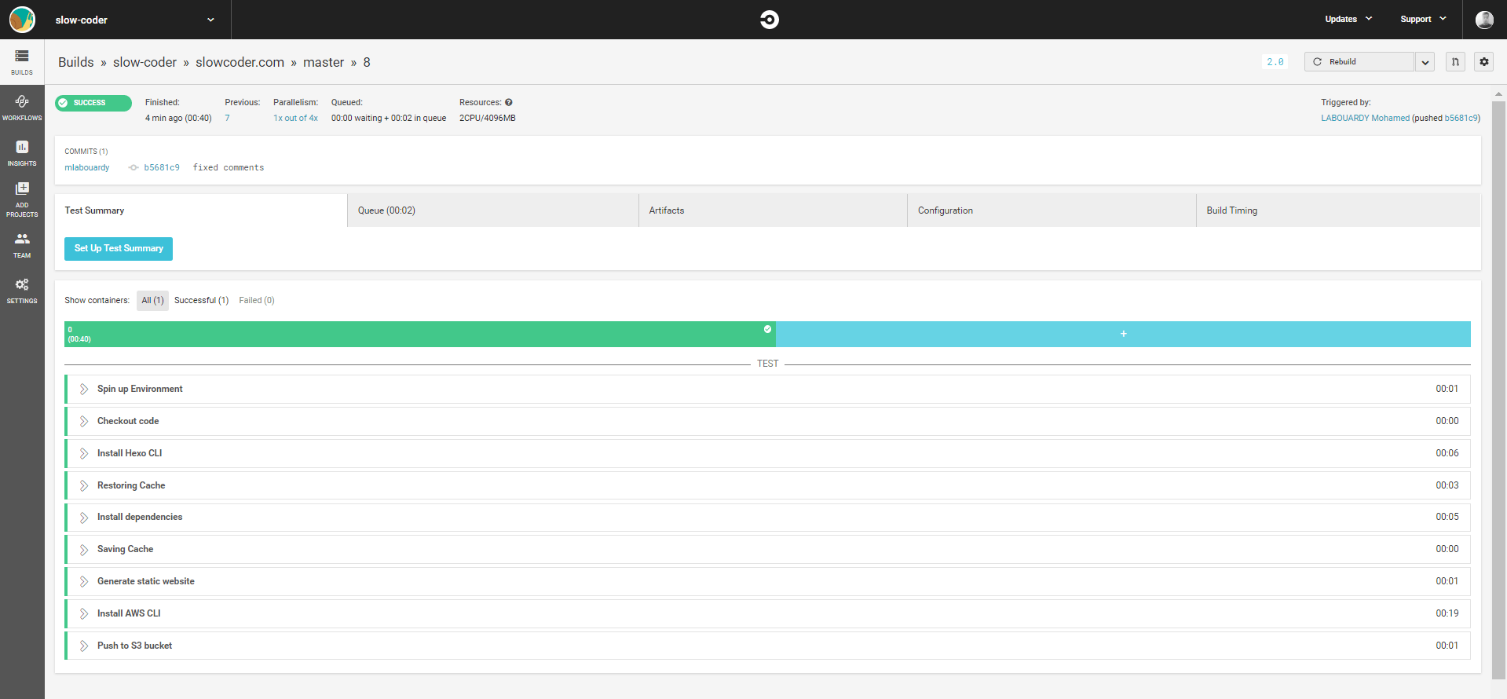The width and height of the screenshot is (1507, 699).
Task: Click the project settings gear icon
Action: 1483,62
